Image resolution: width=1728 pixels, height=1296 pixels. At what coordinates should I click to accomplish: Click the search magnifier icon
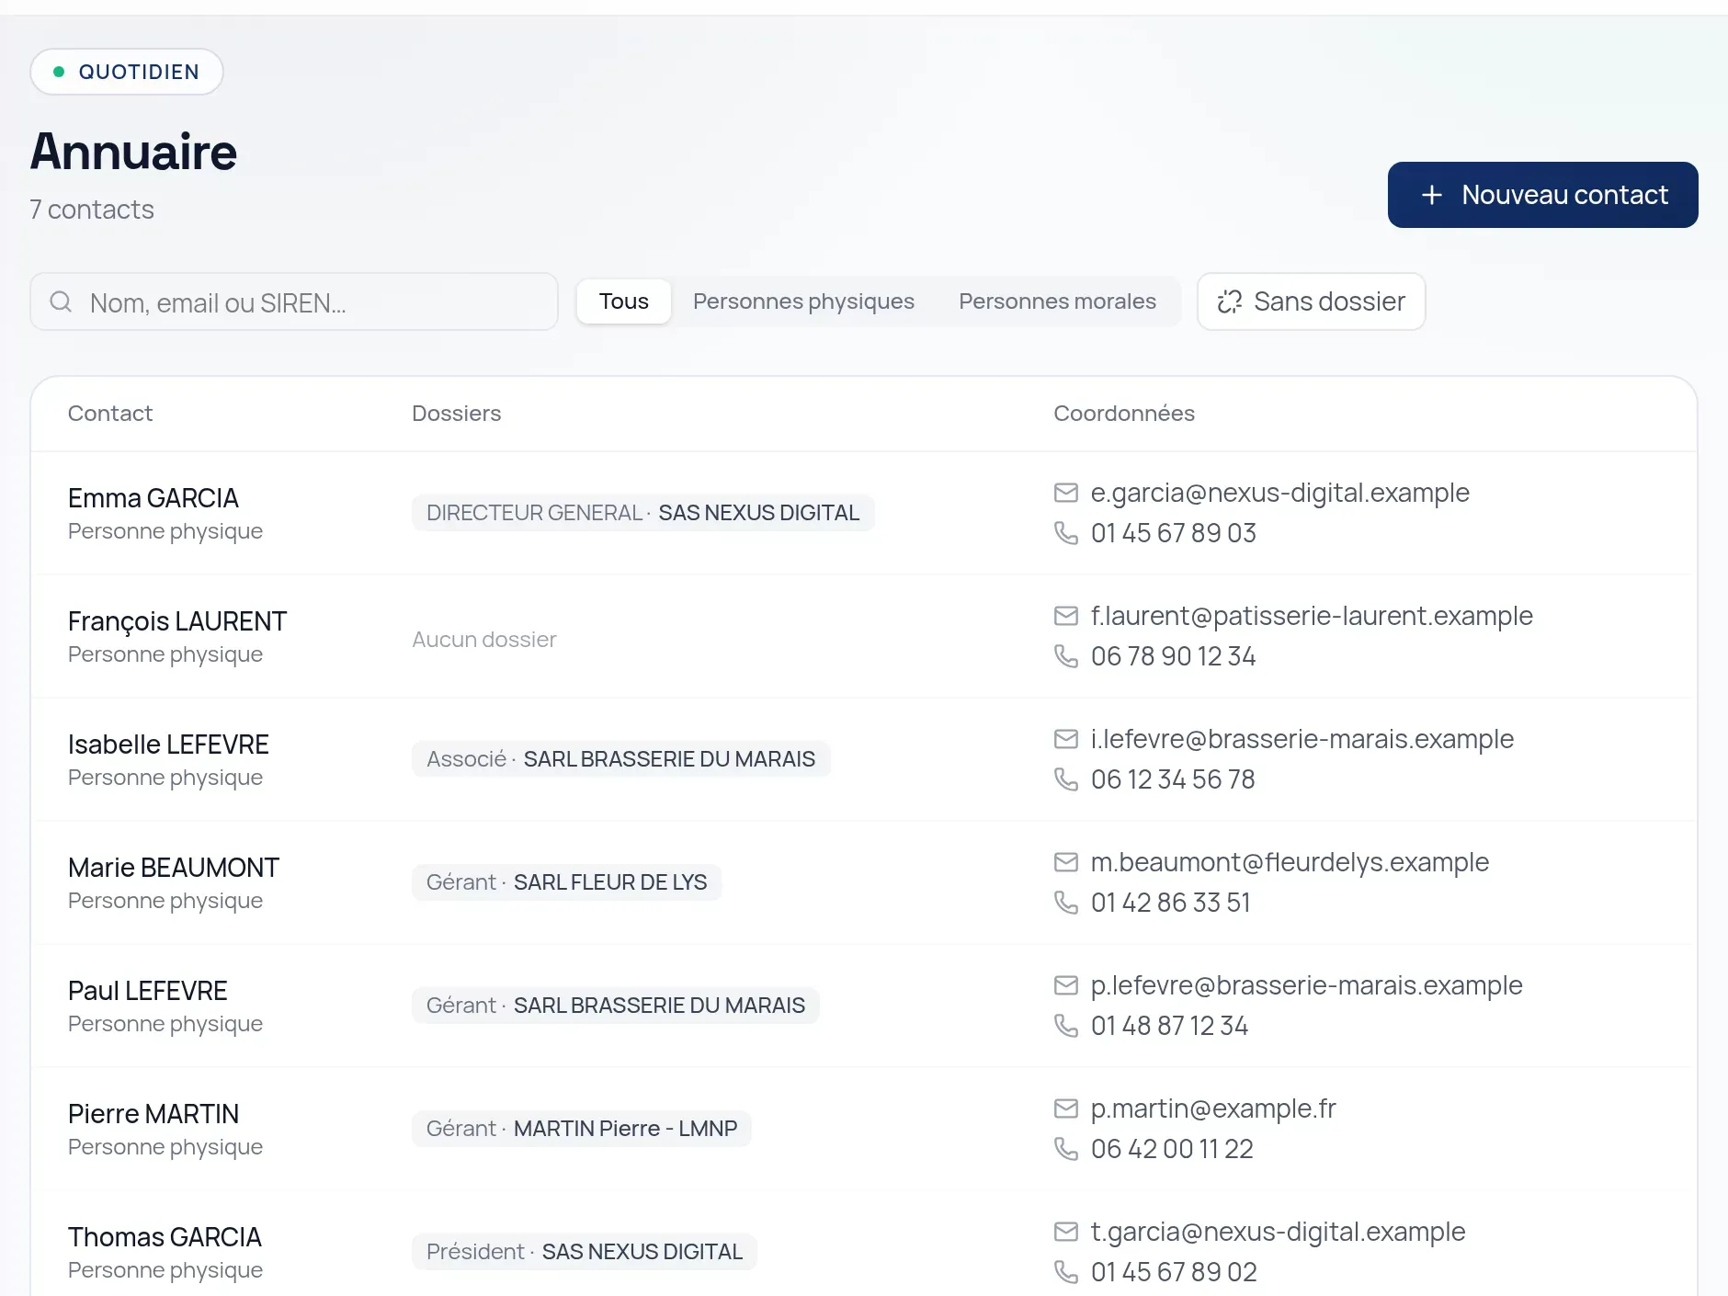tap(61, 301)
